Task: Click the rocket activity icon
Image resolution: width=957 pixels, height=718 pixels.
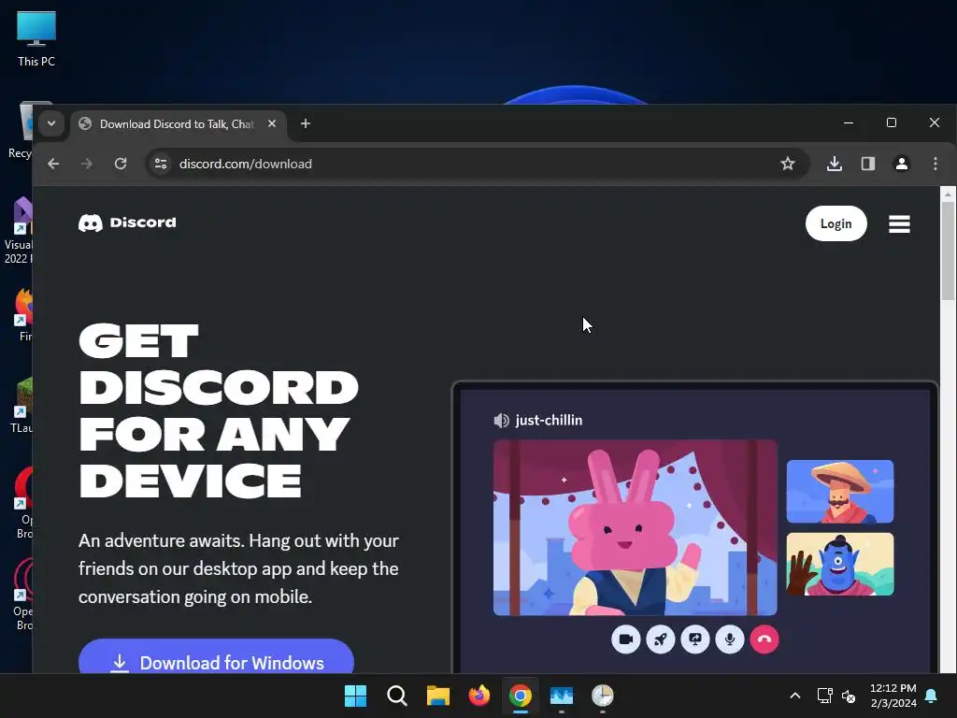Action: (661, 639)
